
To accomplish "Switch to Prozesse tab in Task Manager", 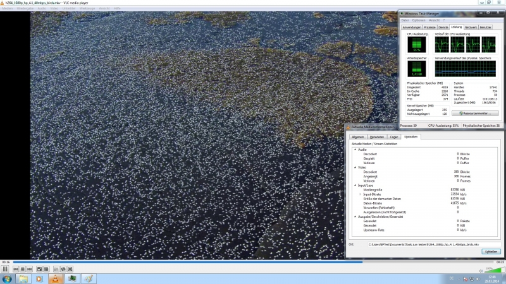I will point(430,27).
